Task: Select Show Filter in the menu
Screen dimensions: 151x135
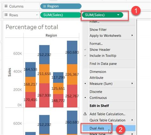Action: click(x=98, y=30)
